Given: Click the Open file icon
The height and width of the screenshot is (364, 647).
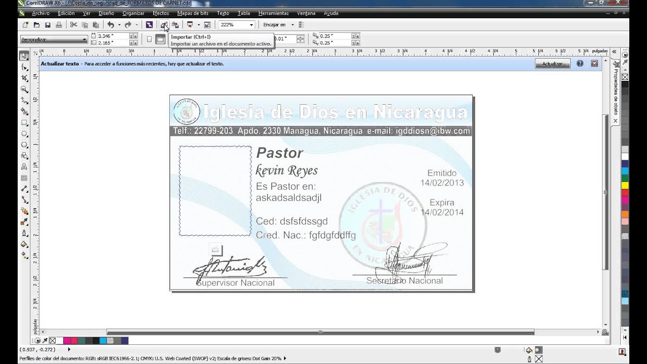Looking at the screenshot, I should coord(36,25).
